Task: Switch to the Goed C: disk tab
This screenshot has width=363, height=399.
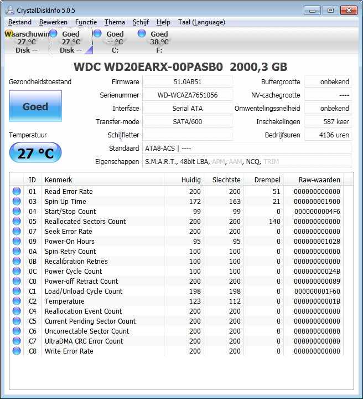Action: click(x=115, y=42)
